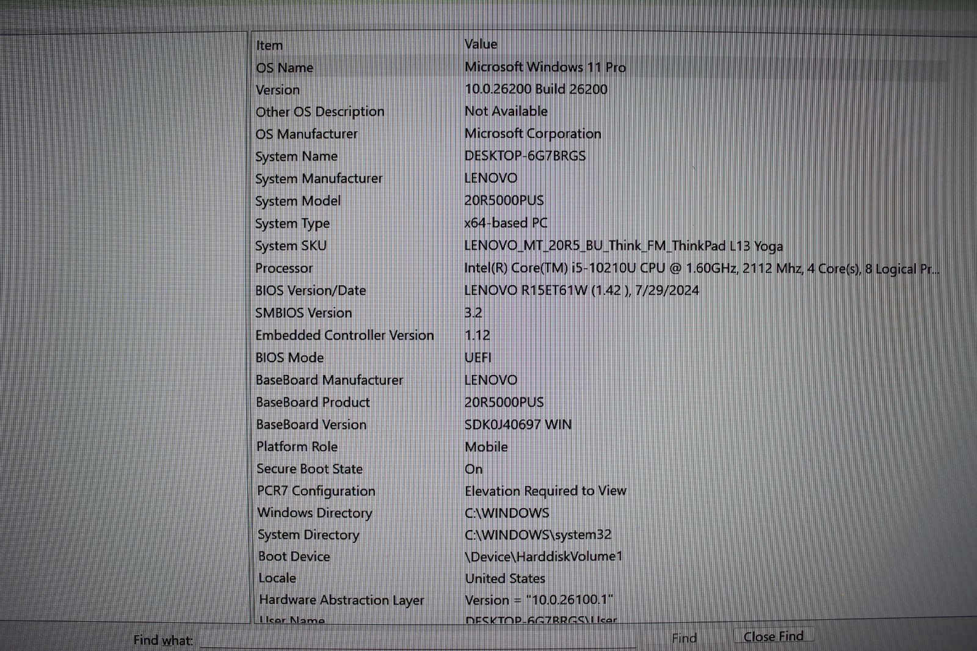Viewport: 977px width, 651px height.
Task: Select the value Microsoft Corporation
Action: 532,133
